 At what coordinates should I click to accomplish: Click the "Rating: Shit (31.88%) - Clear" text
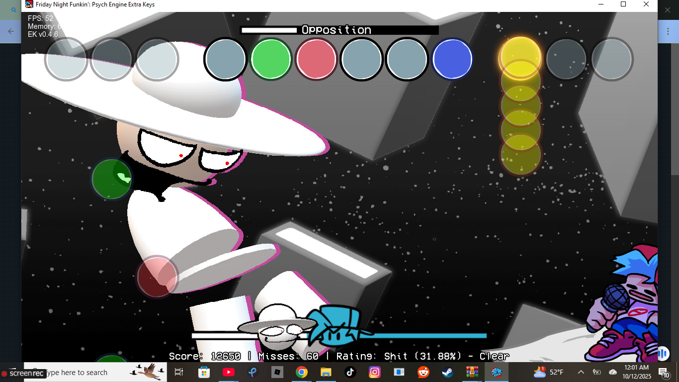423,356
